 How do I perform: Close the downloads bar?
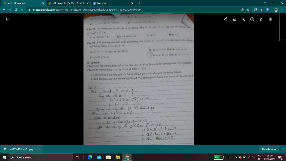(283, 149)
